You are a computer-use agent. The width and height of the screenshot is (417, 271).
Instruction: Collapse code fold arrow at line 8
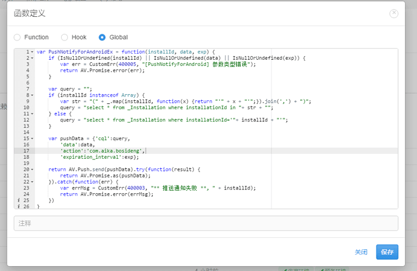tap(32, 95)
